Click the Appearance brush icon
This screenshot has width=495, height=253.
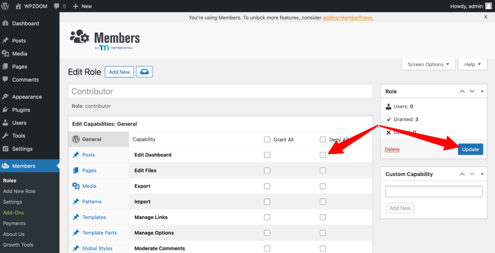pos(5,96)
